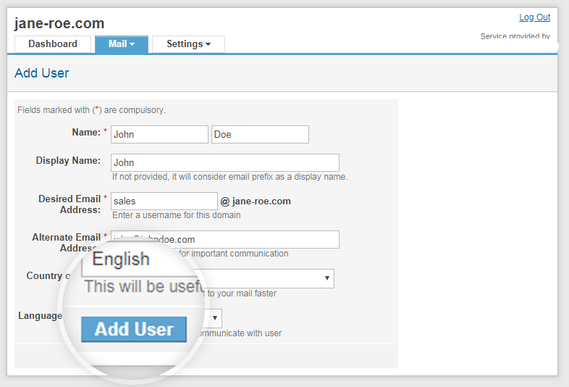The image size is (569, 387).
Task: Focus the Display Name text box
Action: pyautogui.click(x=224, y=162)
